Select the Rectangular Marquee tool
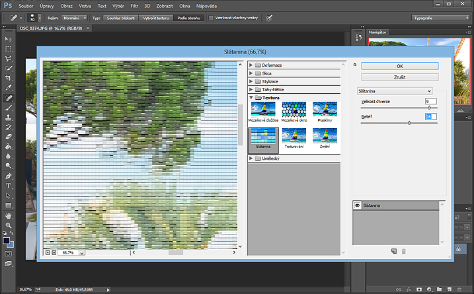This screenshot has height=294, width=474. coord(8,49)
